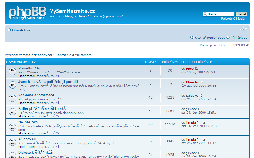The width and height of the screenshot is (254, 158).
Task: Open the O VYSEMNESMITE.CZ category header
Action: (x=21, y=62)
